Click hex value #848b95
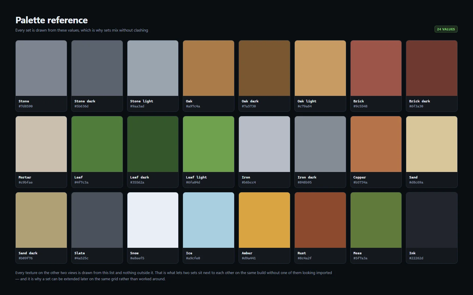The width and height of the screenshot is (473, 295). point(304,182)
